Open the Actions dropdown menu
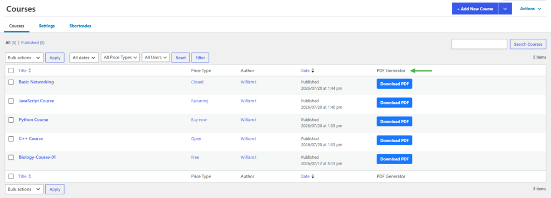The width and height of the screenshot is (551, 198). [531, 9]
